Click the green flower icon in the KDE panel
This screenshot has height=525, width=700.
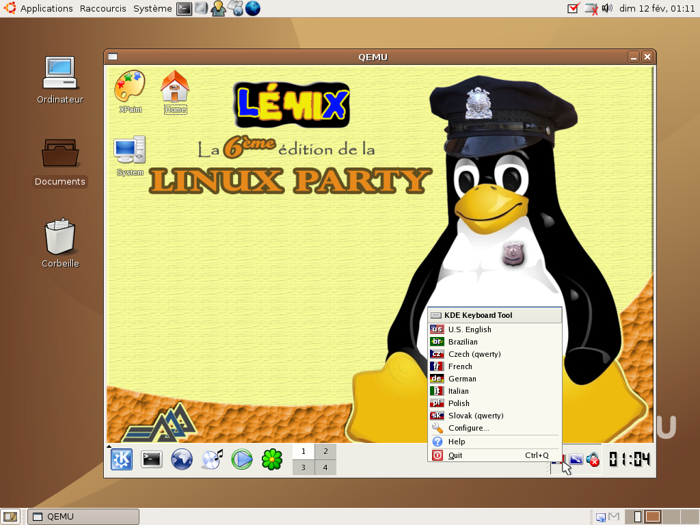tap(272, 459)
